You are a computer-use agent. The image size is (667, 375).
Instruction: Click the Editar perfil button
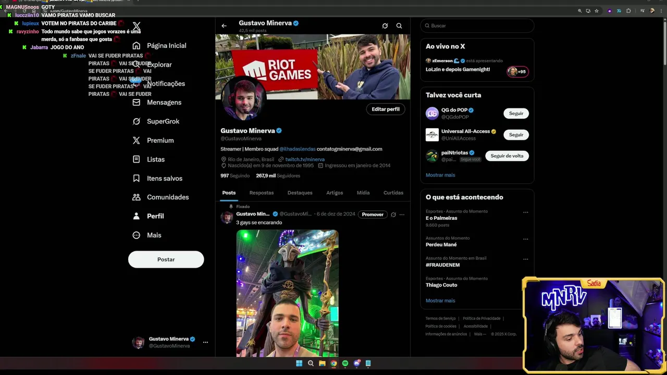tap(386, 109)
